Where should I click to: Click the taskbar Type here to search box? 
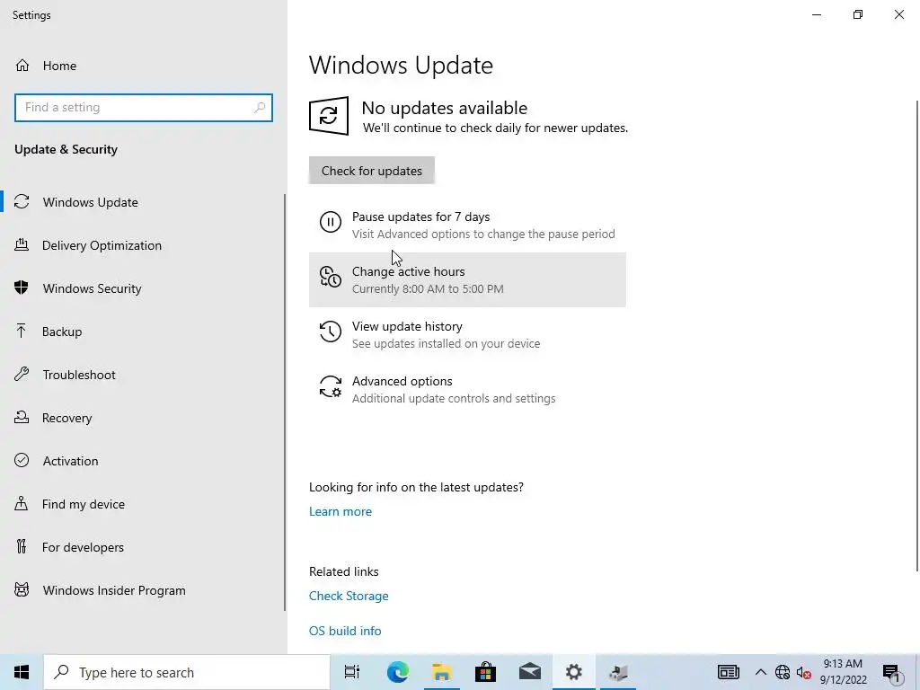click(187, 672)
